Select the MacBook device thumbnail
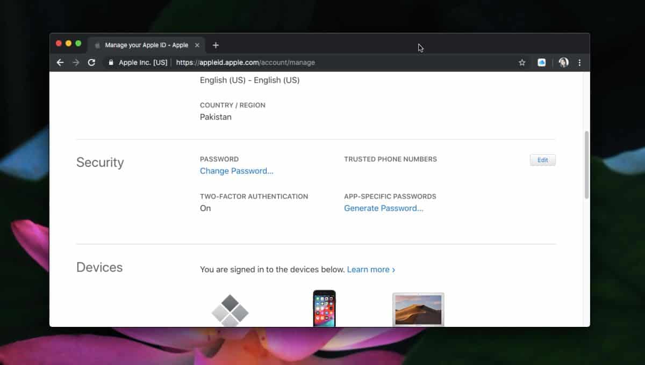 tap(418, 309)
